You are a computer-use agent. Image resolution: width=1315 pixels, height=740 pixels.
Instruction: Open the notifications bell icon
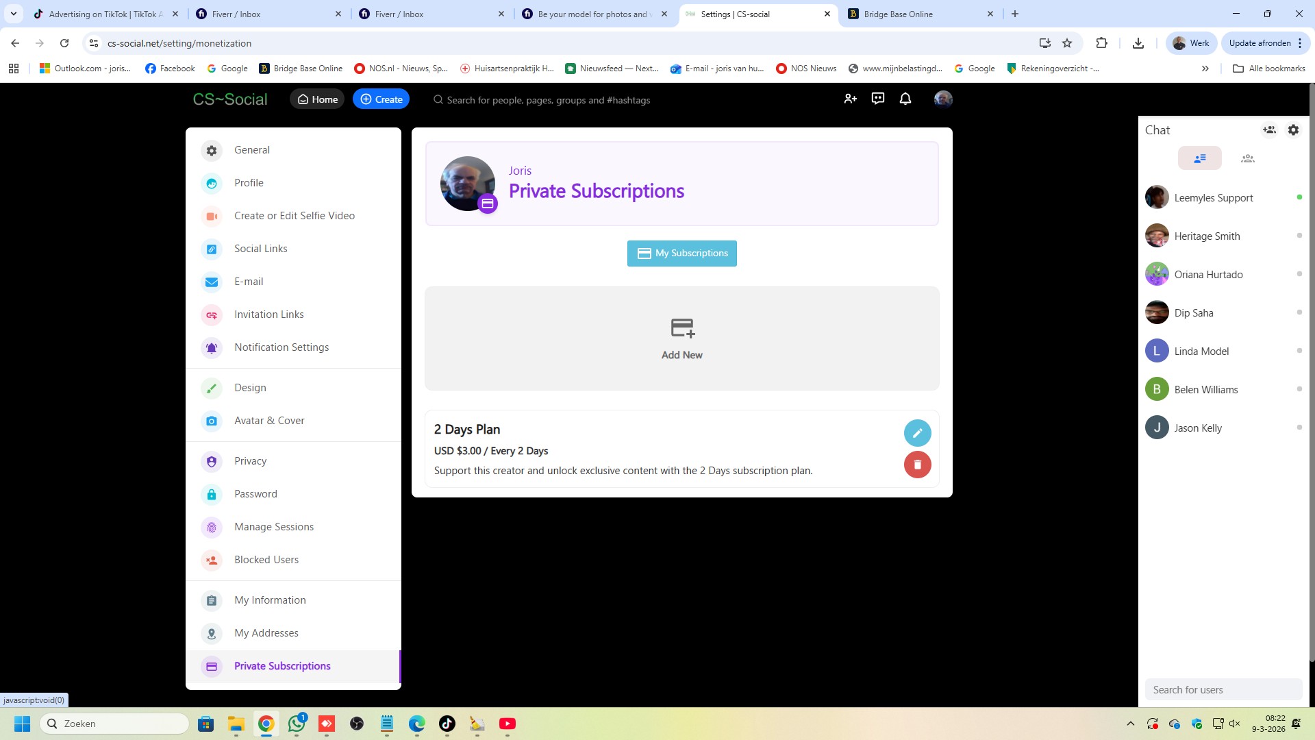(x=905, y=99)
